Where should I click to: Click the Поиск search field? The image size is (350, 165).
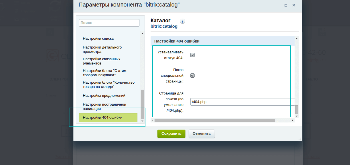coord(109,23)
